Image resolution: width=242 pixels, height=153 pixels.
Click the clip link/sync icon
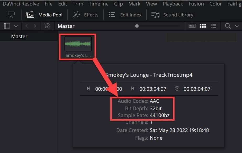[x=47, y=26]
